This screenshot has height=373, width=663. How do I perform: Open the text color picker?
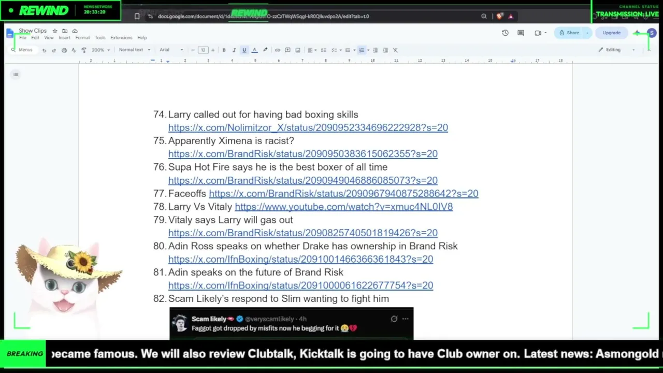(x=254, y=50)
